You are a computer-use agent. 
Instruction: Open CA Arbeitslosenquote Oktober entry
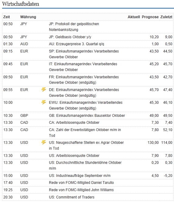88,123
